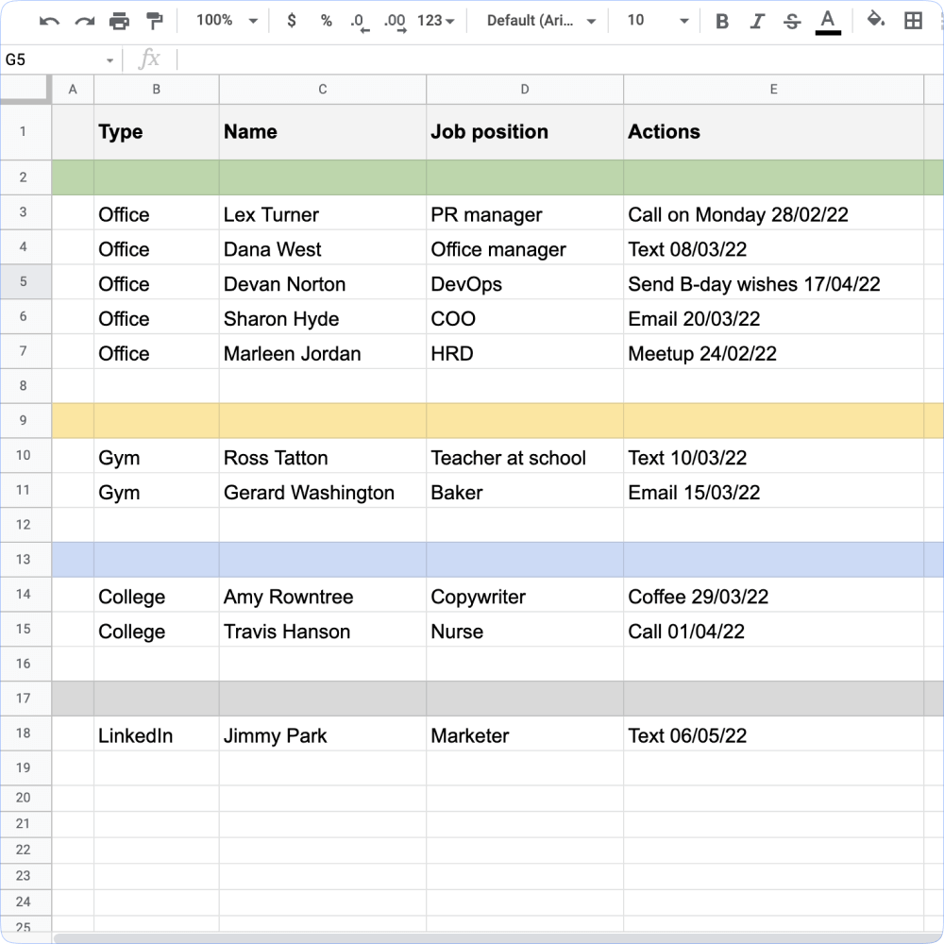944x944 pixels.
Task: Select cell Lex Turner
Action: click(x=323, y=212)
